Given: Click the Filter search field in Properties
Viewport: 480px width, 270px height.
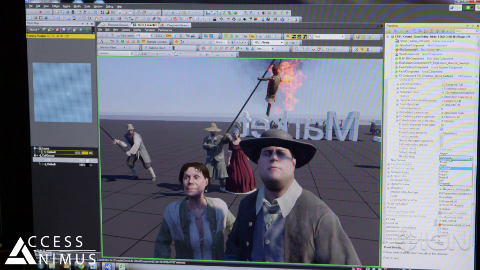Looking at the screenshot, I should [464, 31].
